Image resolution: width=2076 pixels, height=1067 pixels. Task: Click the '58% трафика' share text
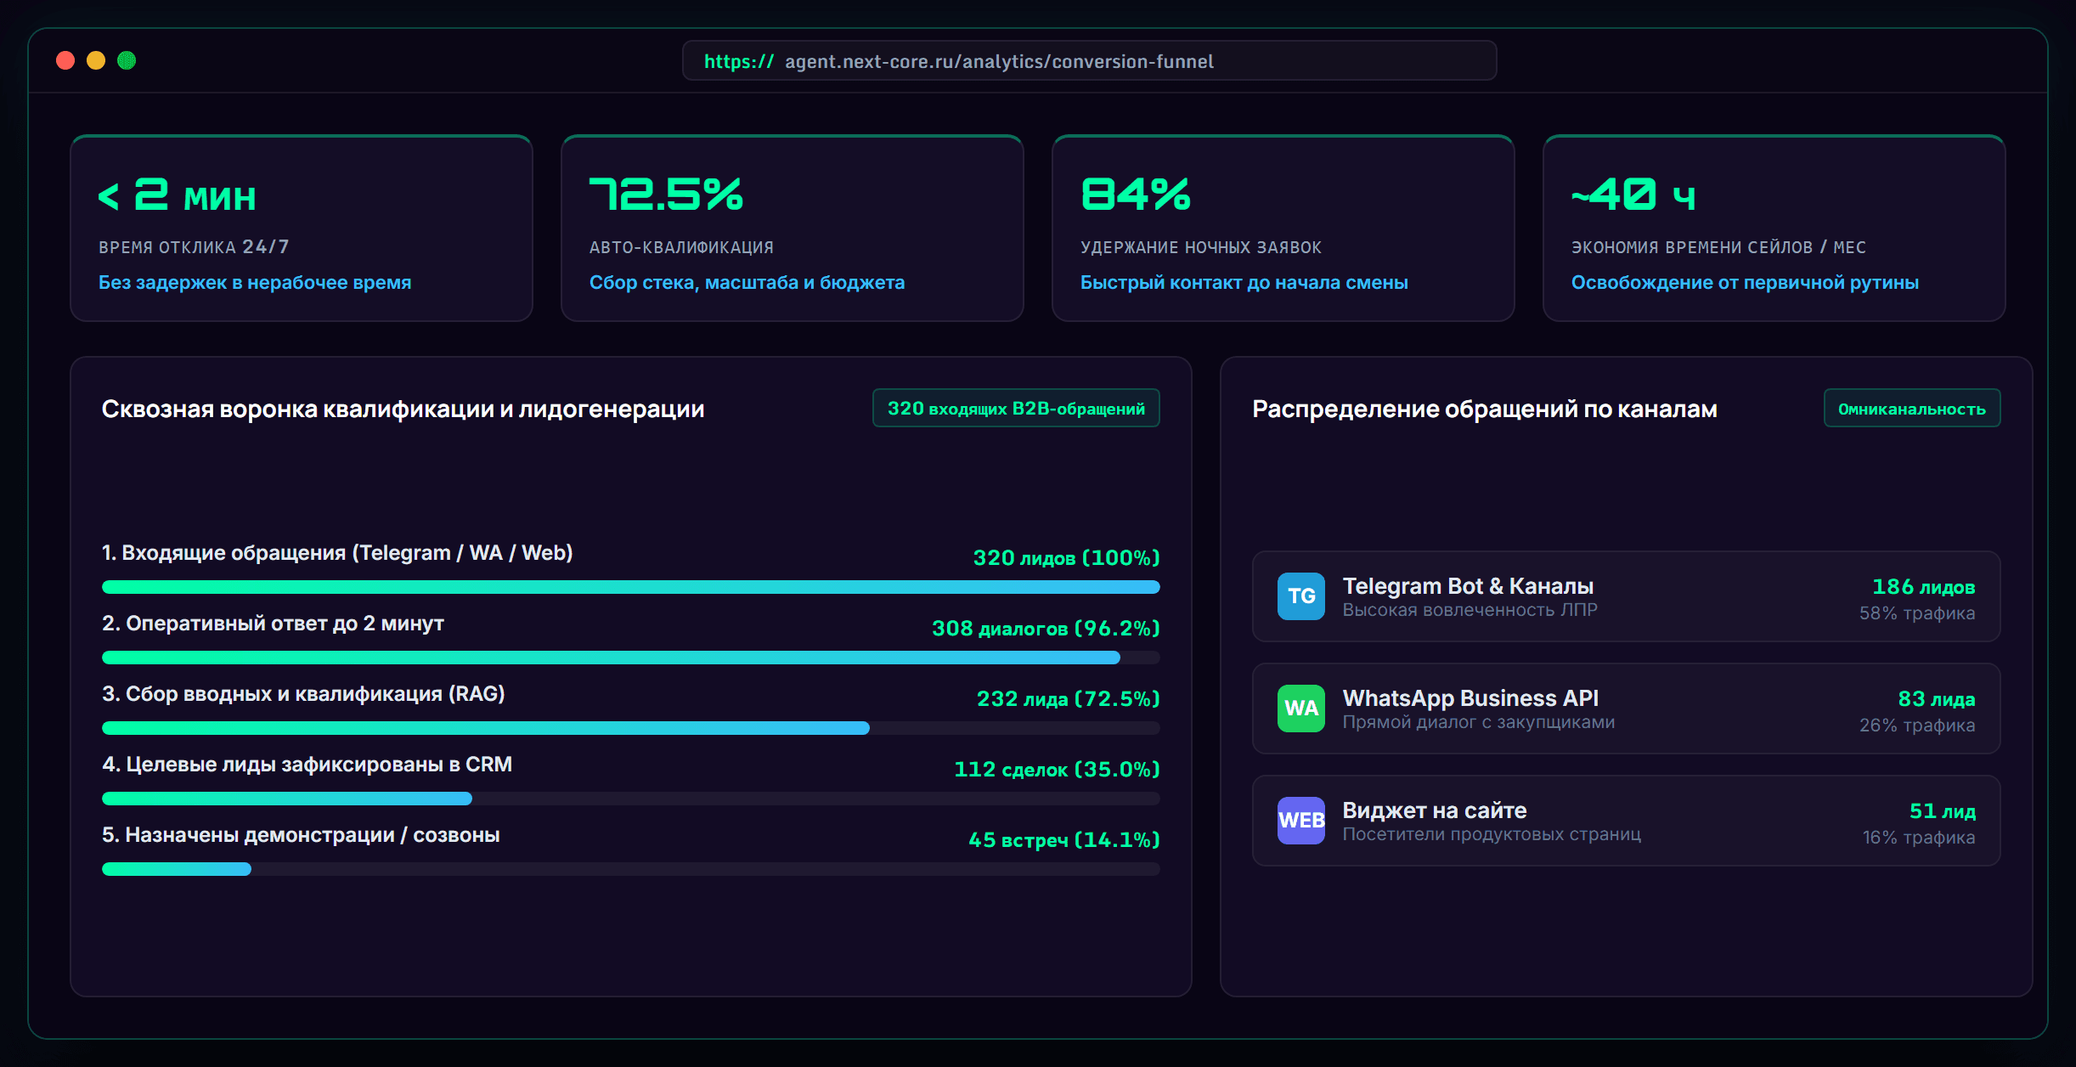coord(1917,613)
